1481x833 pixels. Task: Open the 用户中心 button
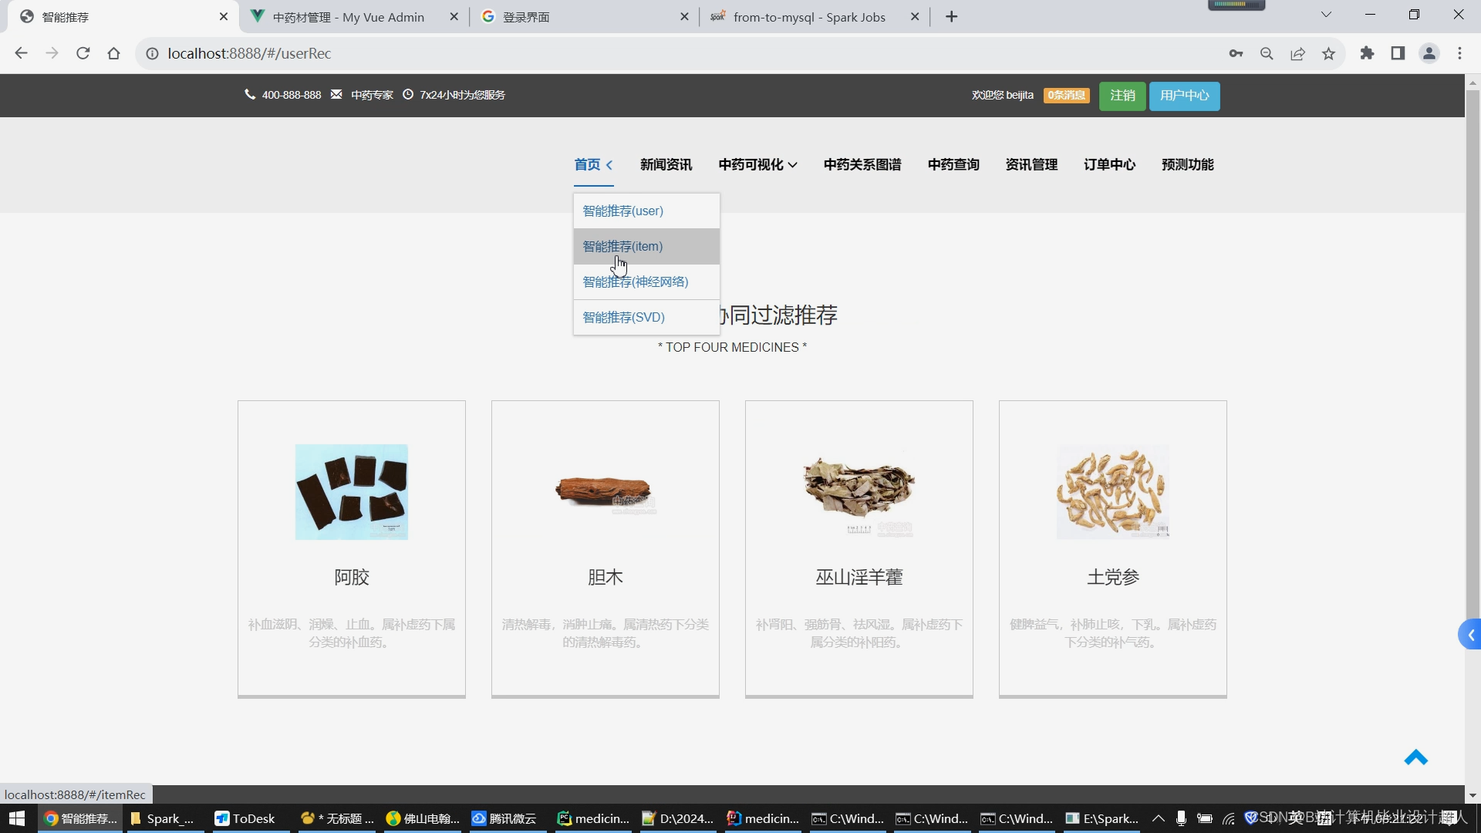pyautogui.click(x=1184, y=96)
